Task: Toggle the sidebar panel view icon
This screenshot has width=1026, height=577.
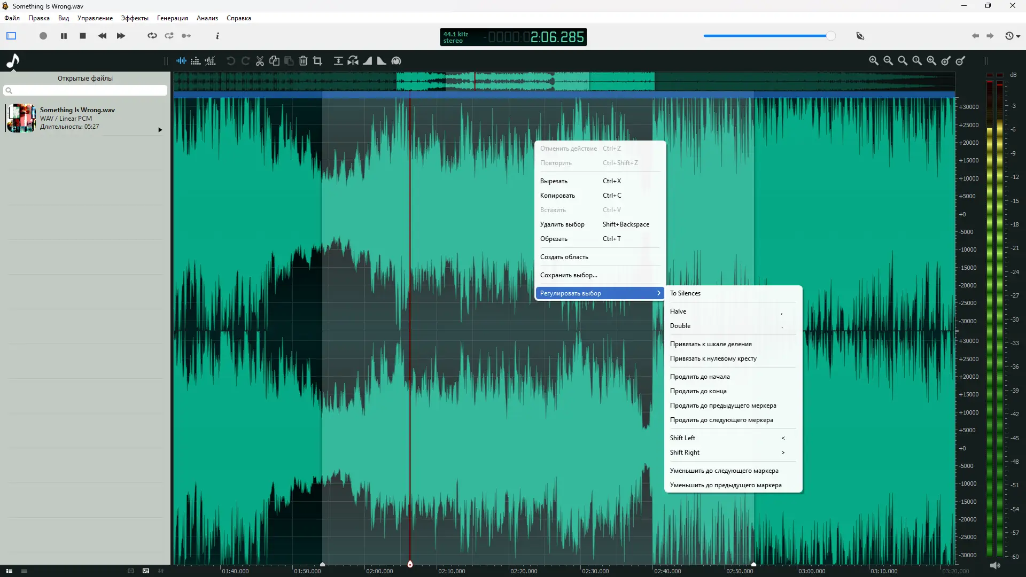Action: (11, 36)
